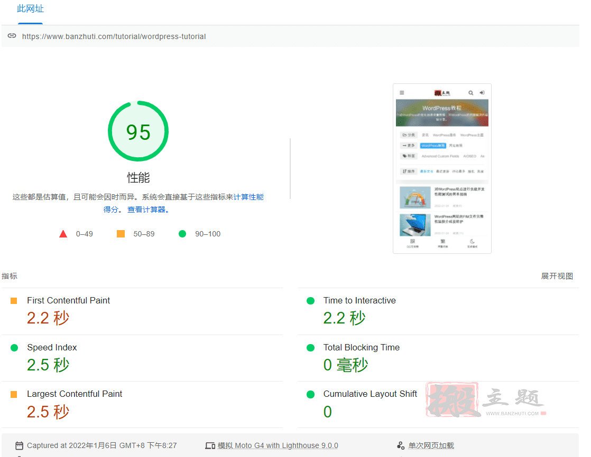Click the Cumulative Layout Shift metric label
The height and width of the screenshot is (457, 591).
(370, 394)
